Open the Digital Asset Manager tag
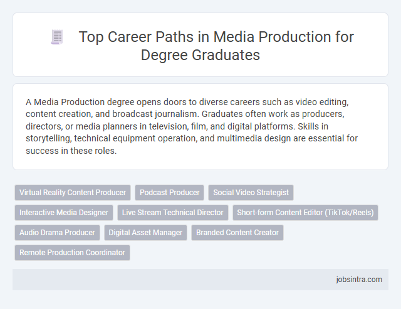The height and width of the screenshot is (309, 401). pyautogui.click(x=145, y=233)
